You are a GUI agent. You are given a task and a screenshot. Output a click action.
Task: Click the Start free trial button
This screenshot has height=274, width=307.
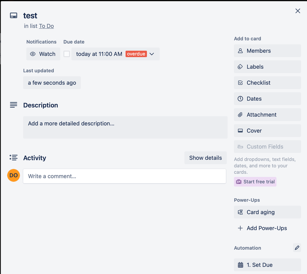tap(255, 182)
